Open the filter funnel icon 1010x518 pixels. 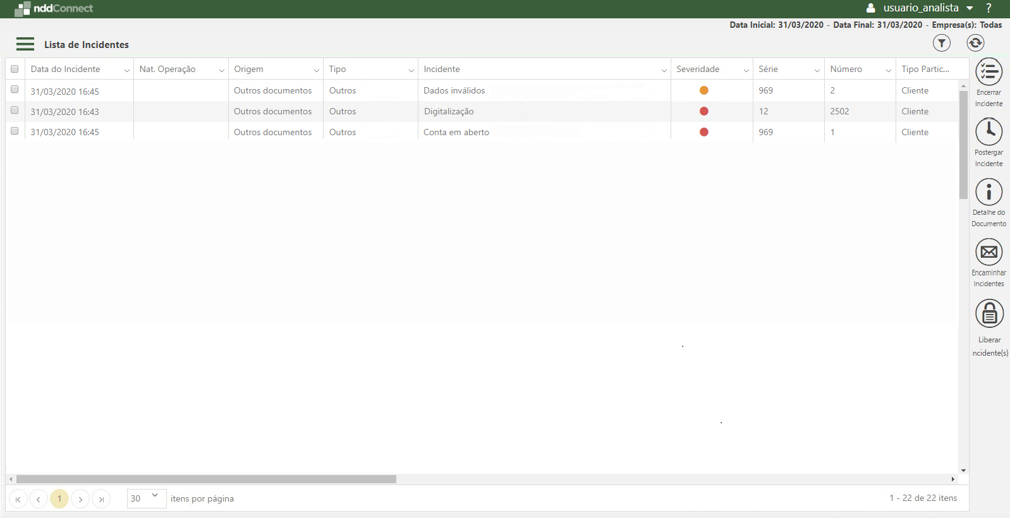(941, 43)
